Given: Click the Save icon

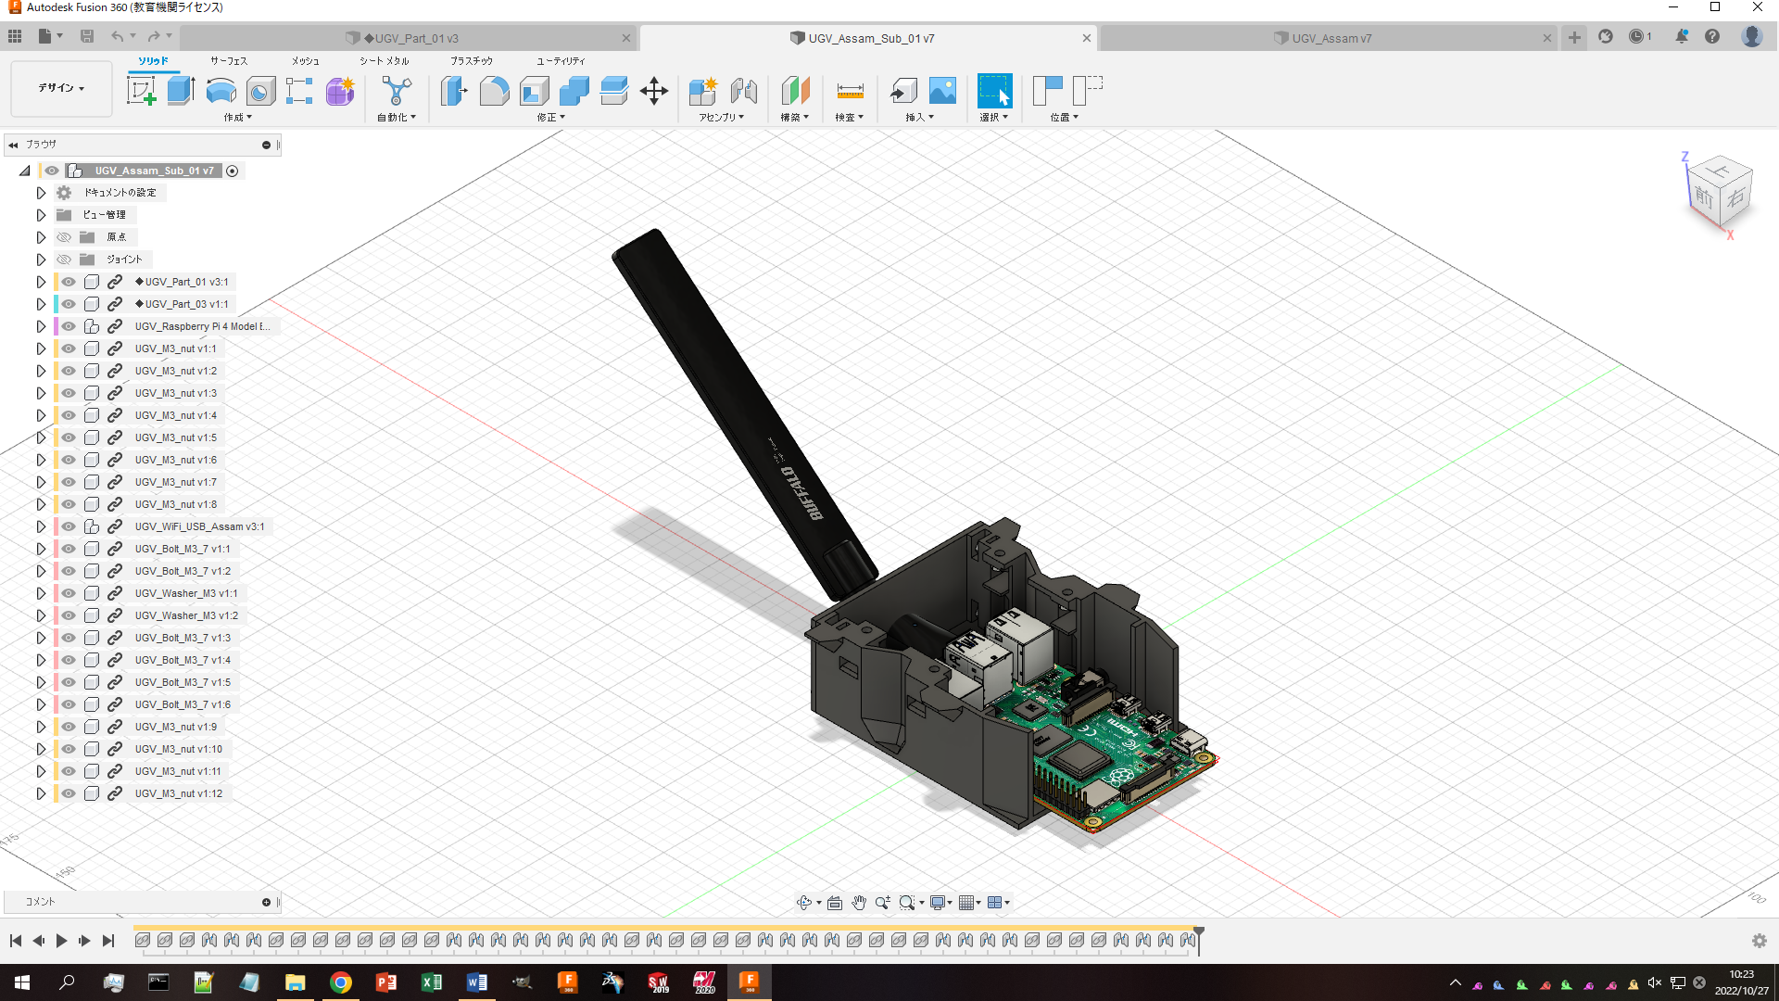Looking at the screenshot, I should pos(87,36).
